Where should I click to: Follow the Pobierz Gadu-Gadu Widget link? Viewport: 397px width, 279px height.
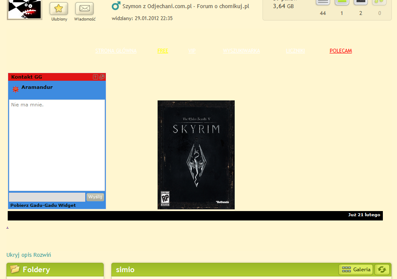pyautogui.click(x=43, y=205)
